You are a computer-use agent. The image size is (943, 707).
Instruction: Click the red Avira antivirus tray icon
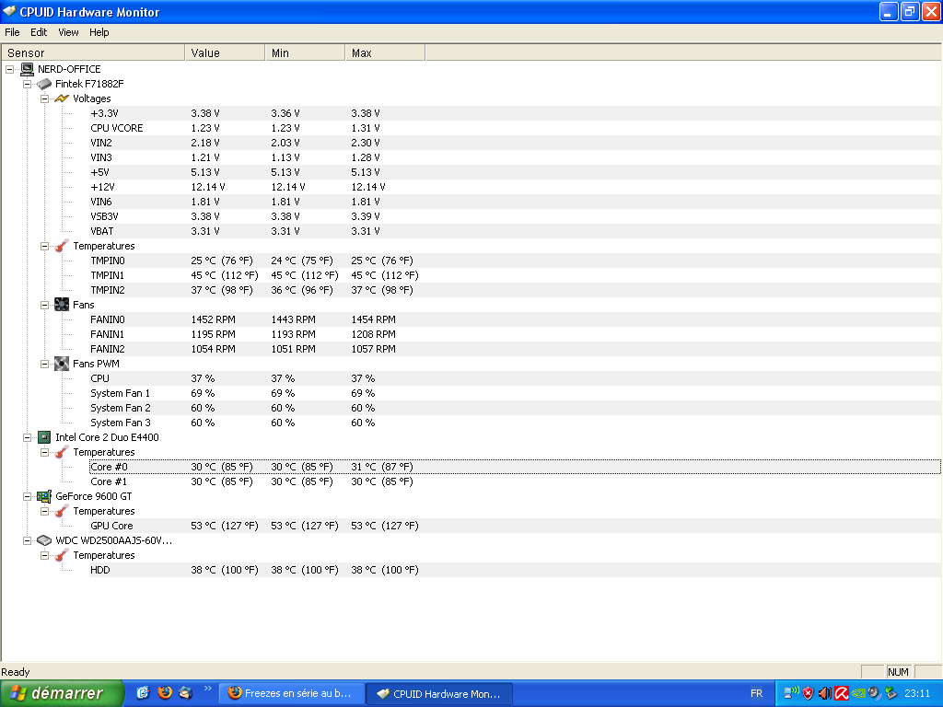click(x=842, y=693)
